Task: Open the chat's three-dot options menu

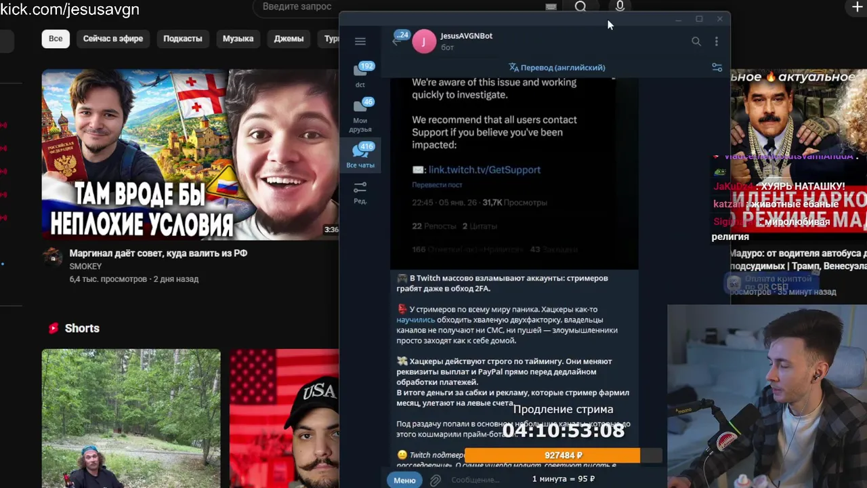Action: click(716, 41)
